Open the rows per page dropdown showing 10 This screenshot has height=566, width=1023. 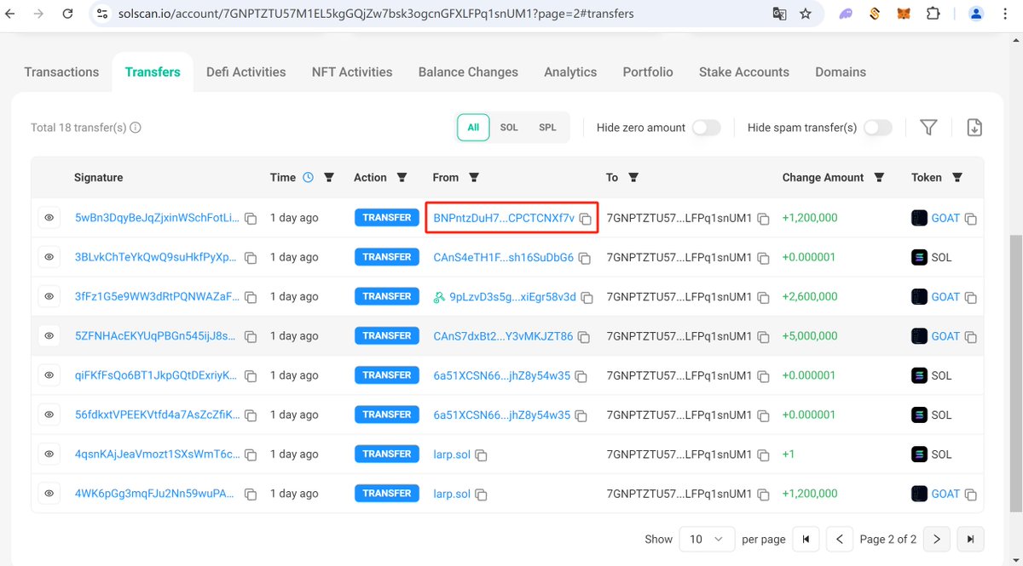tap(707, 539)
